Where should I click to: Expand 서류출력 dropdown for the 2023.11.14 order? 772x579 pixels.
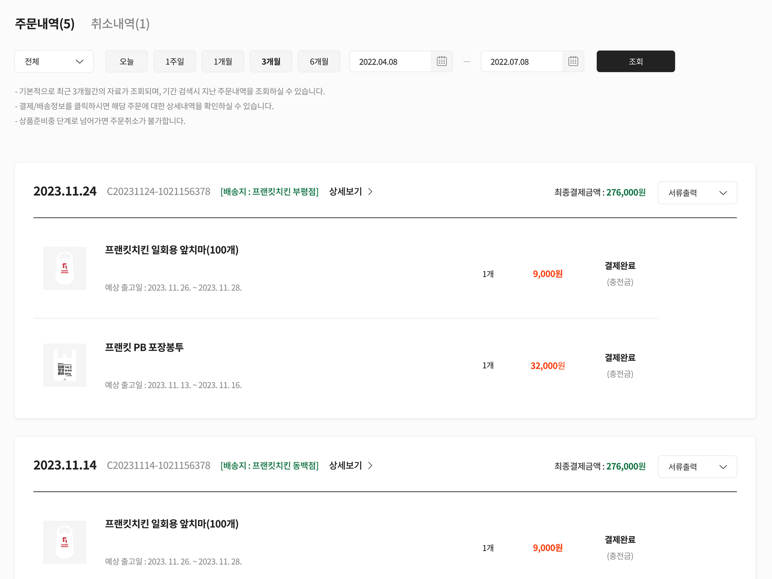click(x=697, y=467)
